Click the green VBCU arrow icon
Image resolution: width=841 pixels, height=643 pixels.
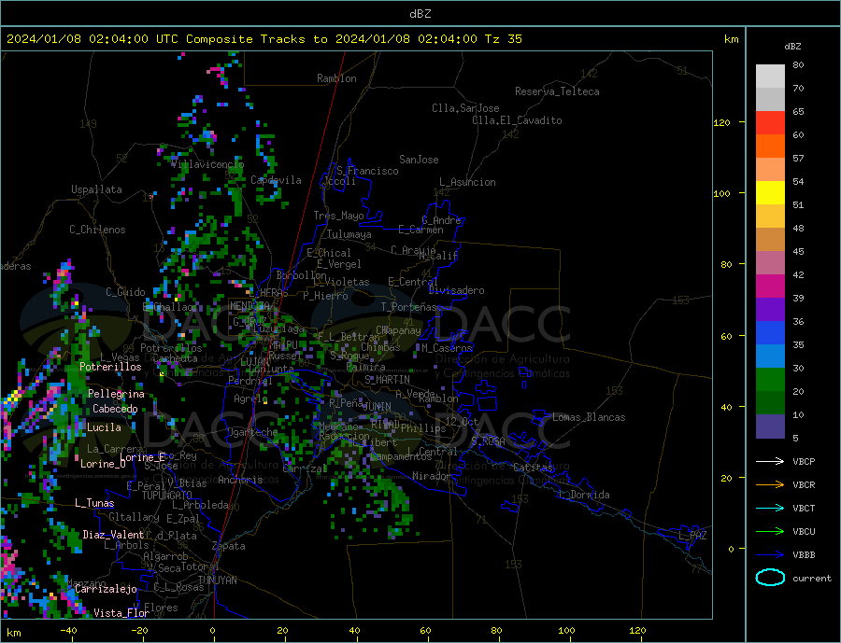tap(770, 531)
